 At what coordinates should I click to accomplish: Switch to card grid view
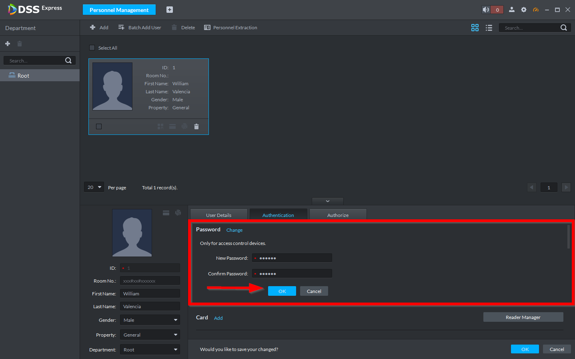click(475, 28)
